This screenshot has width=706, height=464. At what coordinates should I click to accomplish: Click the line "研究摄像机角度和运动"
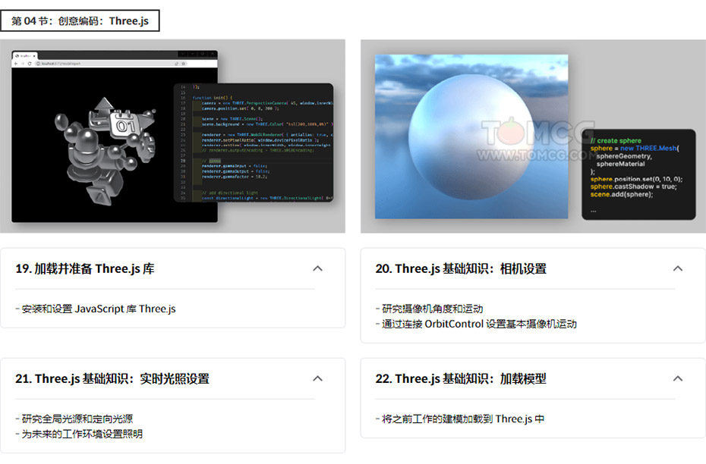(432, 309)
